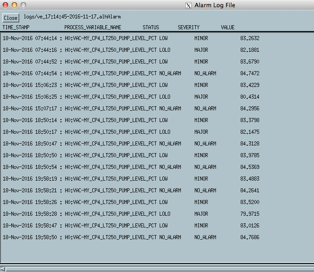The image size is (314, 272).
Task: Click the value 83.6790
Action: pyautogui.click(x=250, y=62)
